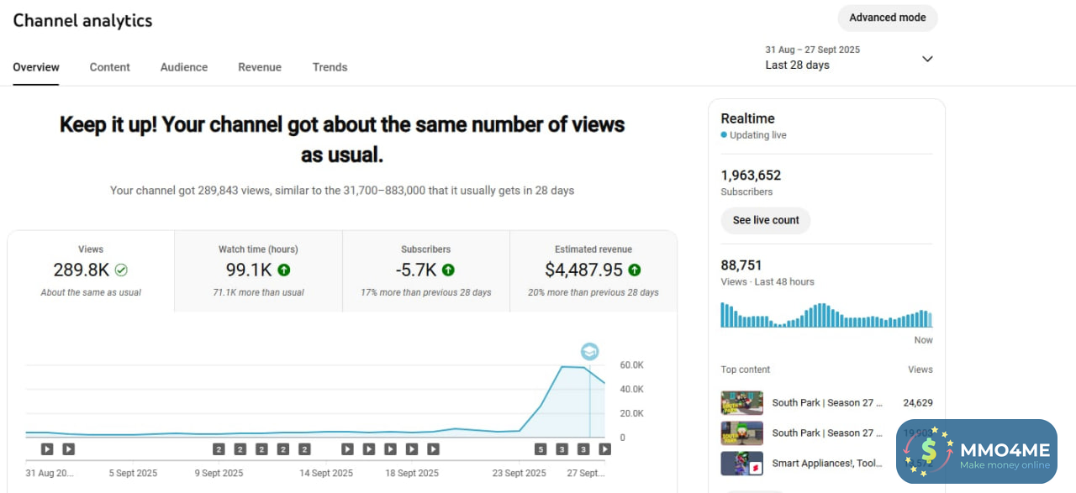1076x493 pixels.
Task: Click the last play marker at 27 Sept
Action: (x=604, y=449)
